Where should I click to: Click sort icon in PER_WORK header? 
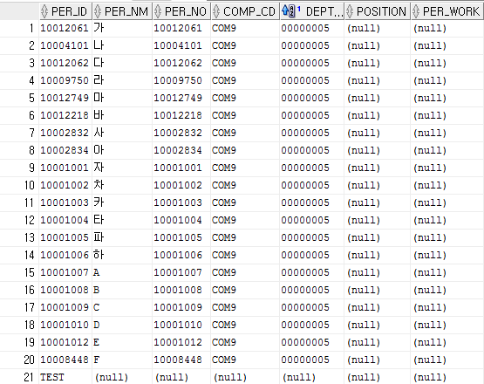coord(416,11)
